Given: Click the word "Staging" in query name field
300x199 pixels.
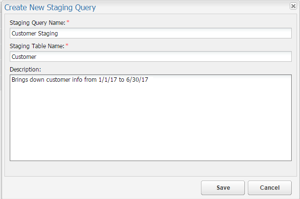Looking at the screenshot, I should (x=48, y=34).
